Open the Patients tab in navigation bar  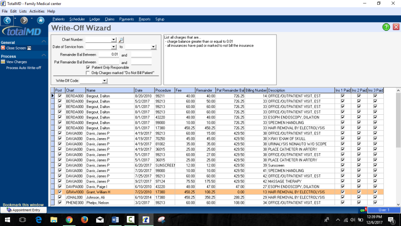[x=58, y=19]
